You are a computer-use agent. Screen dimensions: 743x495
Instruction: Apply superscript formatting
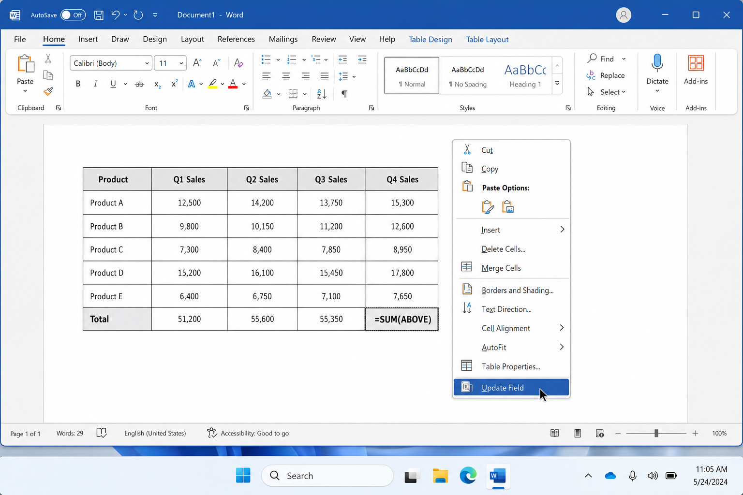click(175, 84)
